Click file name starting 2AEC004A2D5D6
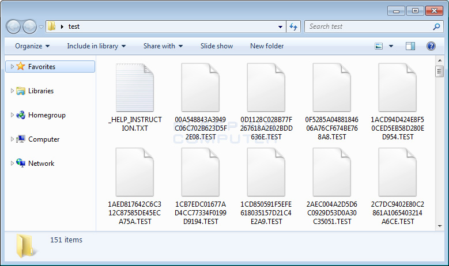This screenshot has height=266, width=449. pyautogui.click(x=332, y=213)
